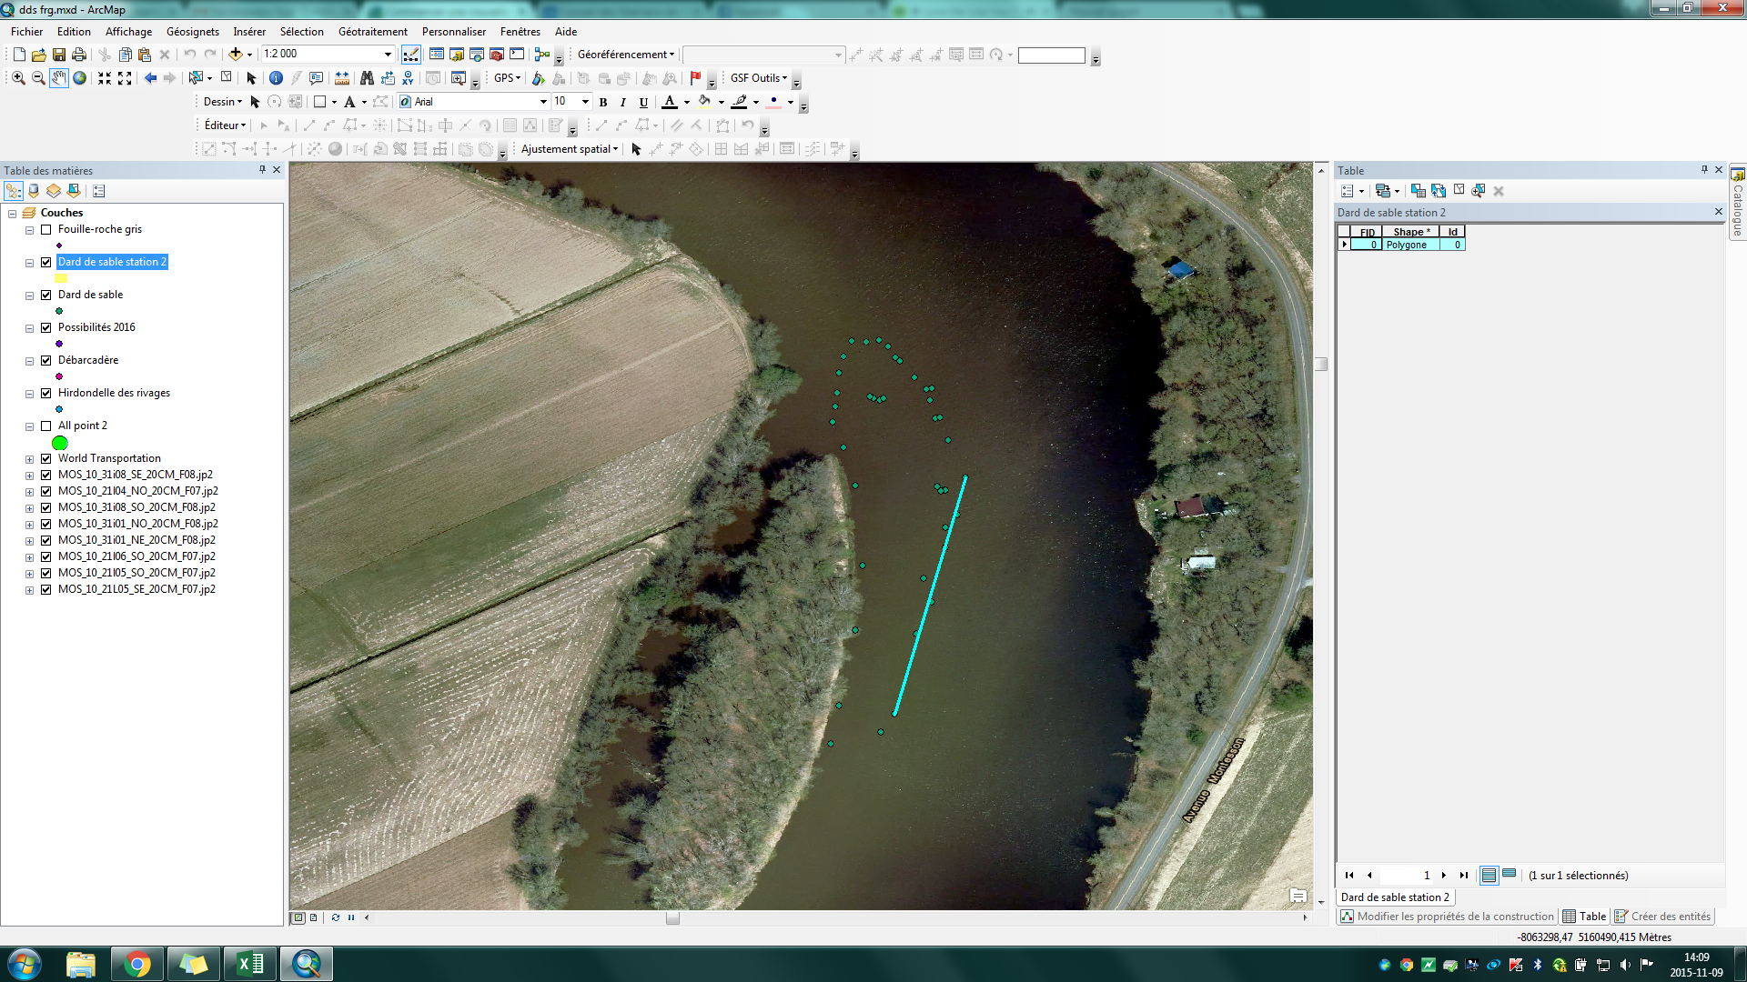The width and height of the screenshot is (1747, 982).
Task: Activate the Identify info tool
Action: (x=276, y=78)
